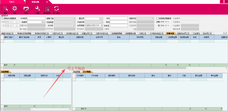
Task: Switch to the 导航页 tab
Action: tap(12, 2)
